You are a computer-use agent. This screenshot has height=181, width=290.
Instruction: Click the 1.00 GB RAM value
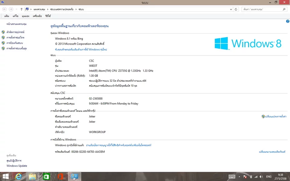pyautogui.click(x=93, y=76)
